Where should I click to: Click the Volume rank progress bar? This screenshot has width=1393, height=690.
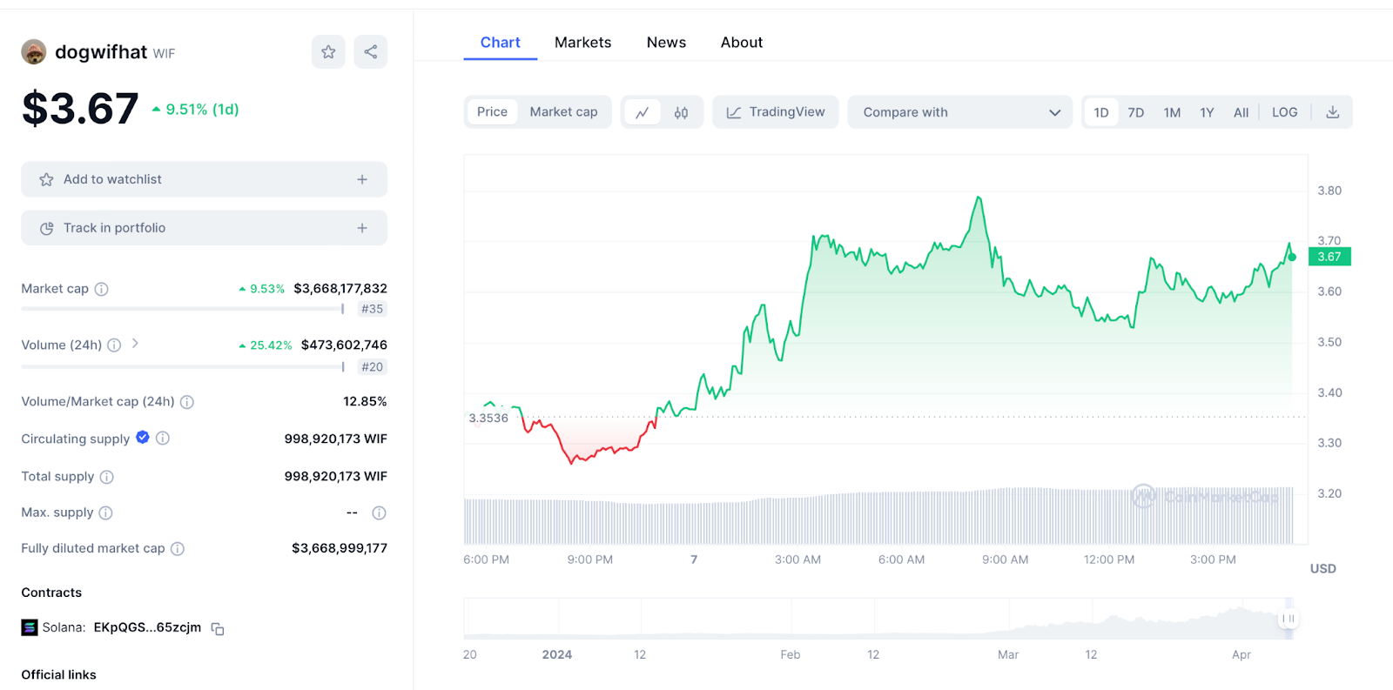tap(183, 366)
